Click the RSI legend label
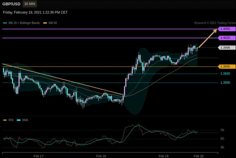The width and height of the screenshot is (236, 158). point(11,120)
